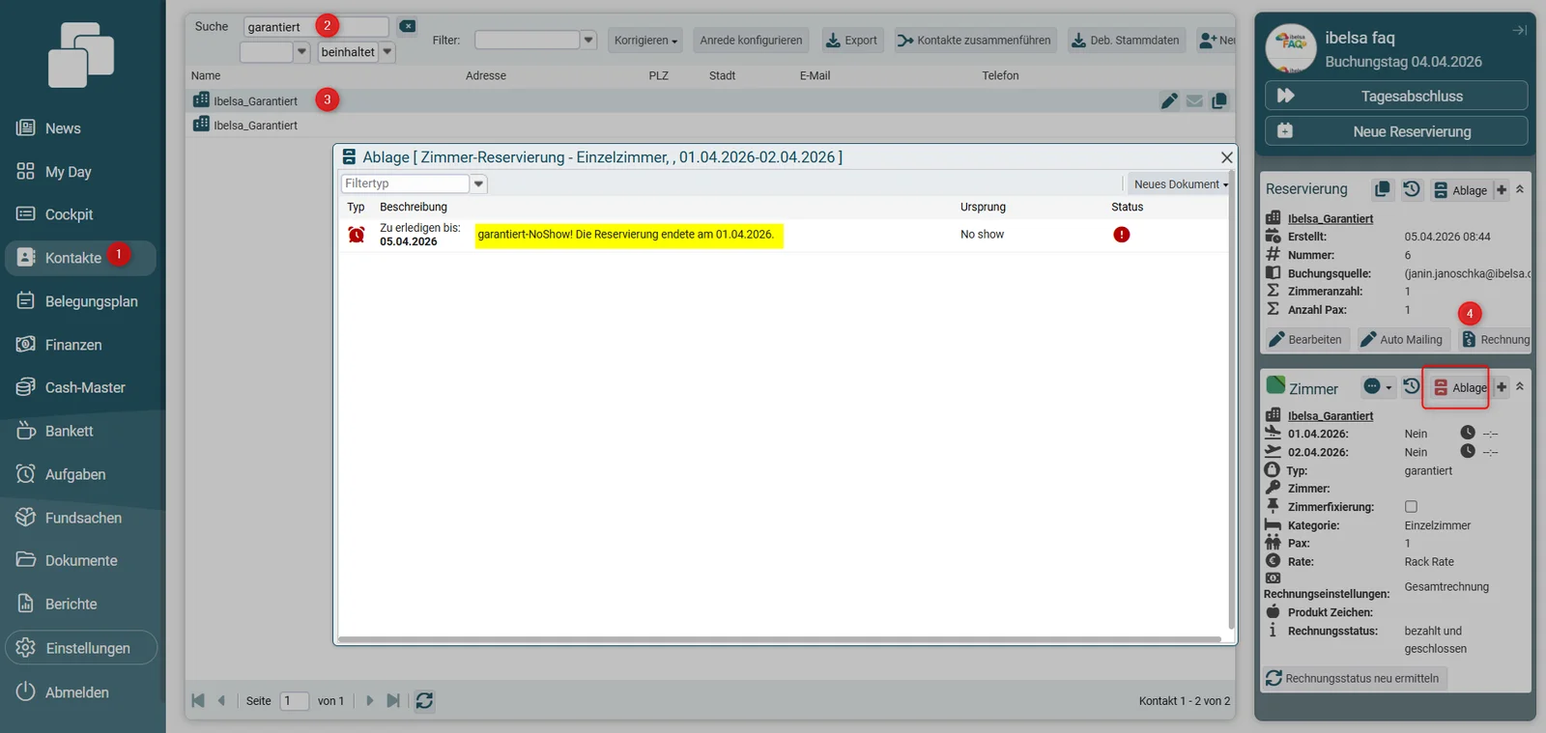Click the page number field
This screenshot has height=733, width=1546.
(x=294, y=701)
